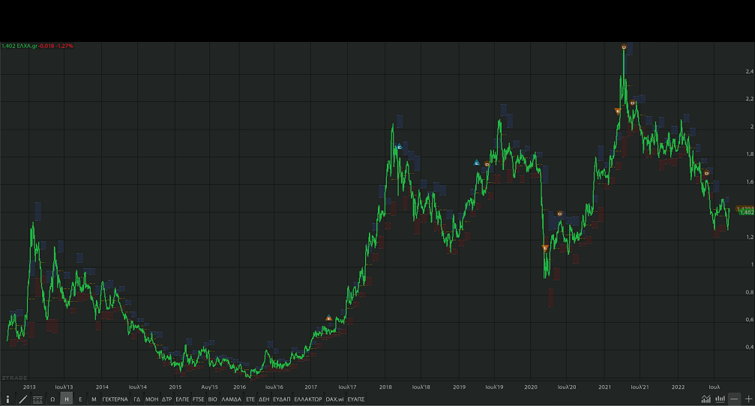Open the DAX.wi symbol
Image resolution: width=755 pixels, height=406 pixels.
click(334, 399)
